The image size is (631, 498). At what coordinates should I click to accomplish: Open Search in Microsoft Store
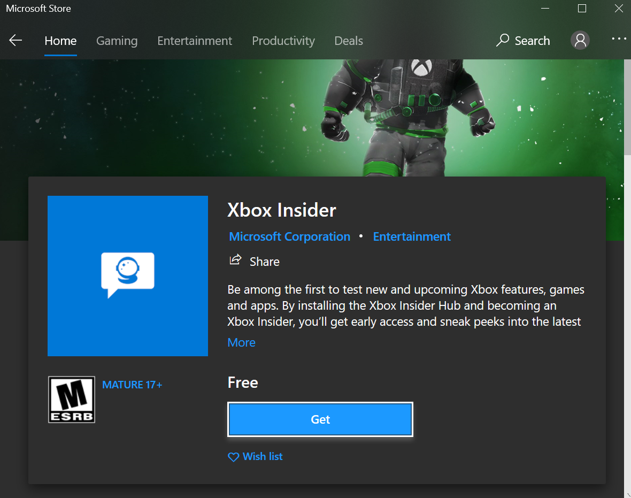(522, 40)
